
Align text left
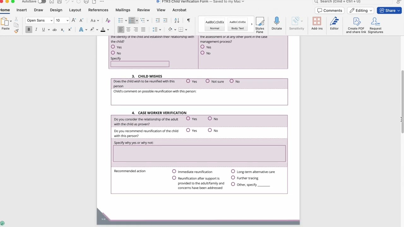click(x=121, y=29)
